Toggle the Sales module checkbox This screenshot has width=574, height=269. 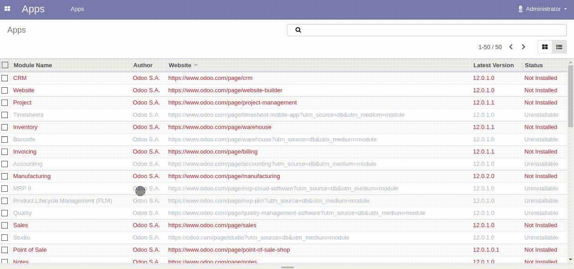(x=5, y=225)
